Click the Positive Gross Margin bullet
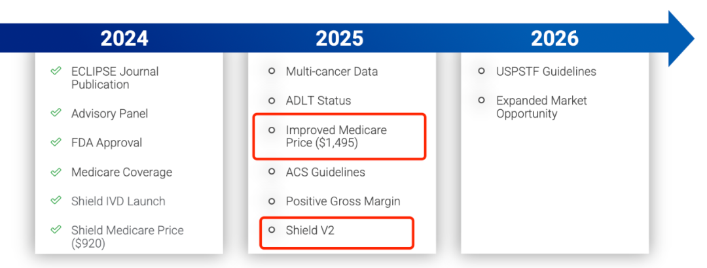The height and width of the screenshot is (268, 707). tap(272, 201)
